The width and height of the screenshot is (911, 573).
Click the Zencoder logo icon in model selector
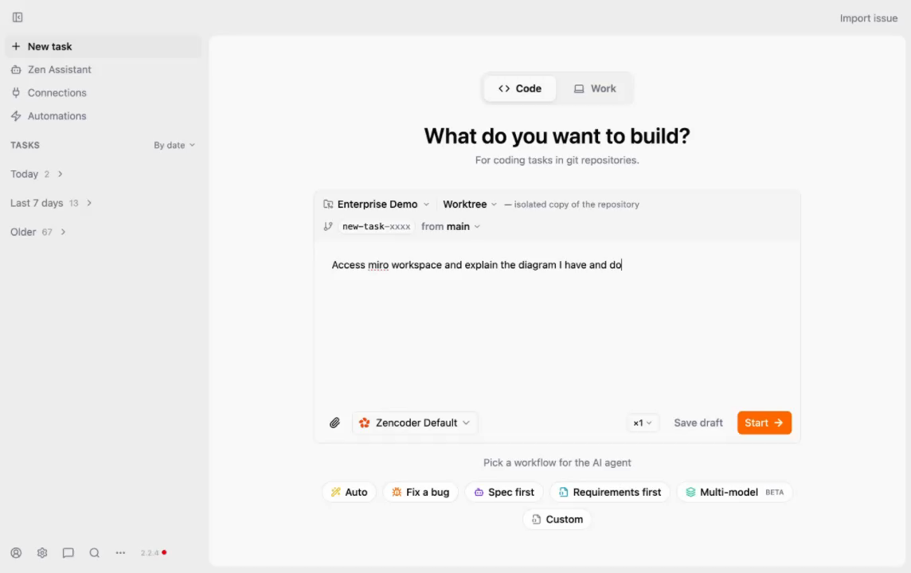(x=364, y=423)
